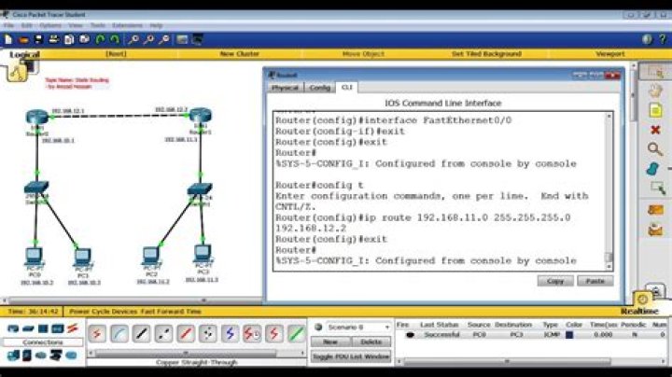Open the Tools menu
The width and height of the screenshot is (672, 377).
(98, 25)
